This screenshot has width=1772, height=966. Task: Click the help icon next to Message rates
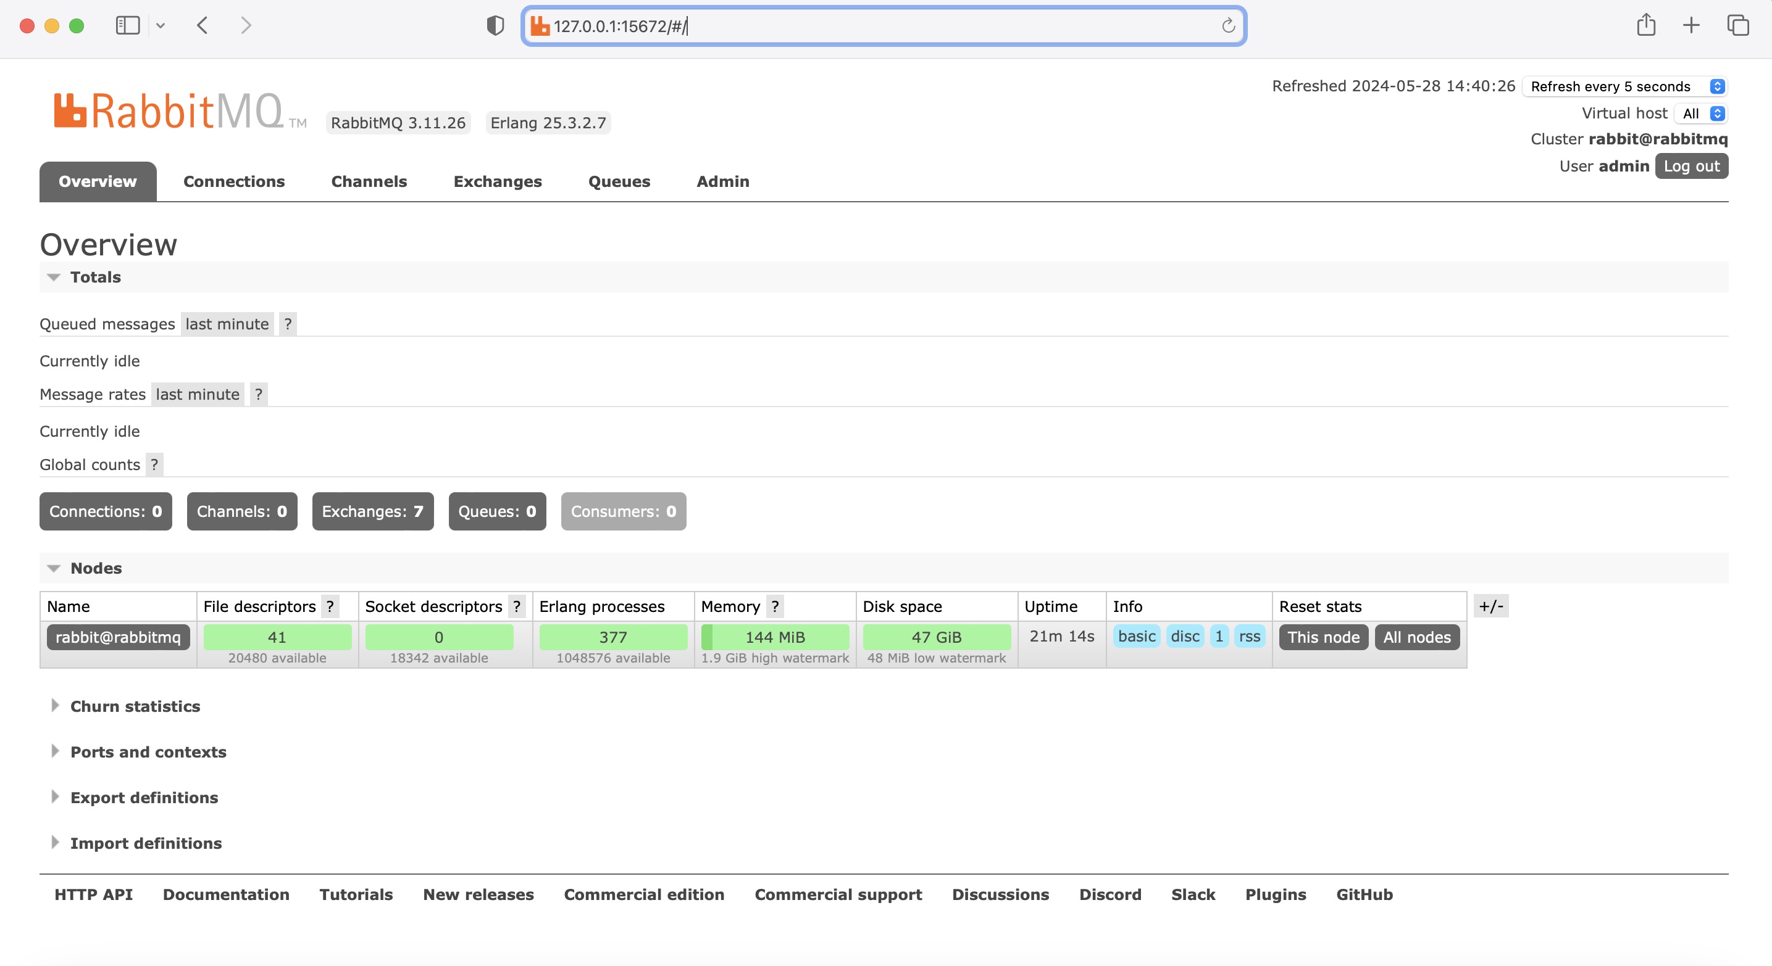(259, 394)
